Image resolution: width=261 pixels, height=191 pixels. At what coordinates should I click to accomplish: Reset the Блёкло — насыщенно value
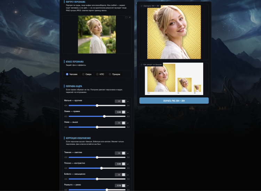pos(128,175)
